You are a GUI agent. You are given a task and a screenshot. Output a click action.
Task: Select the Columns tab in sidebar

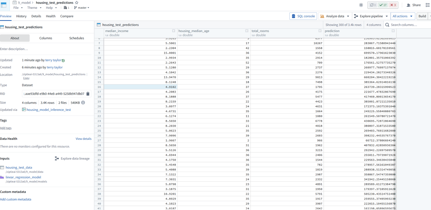coord(46,38)
